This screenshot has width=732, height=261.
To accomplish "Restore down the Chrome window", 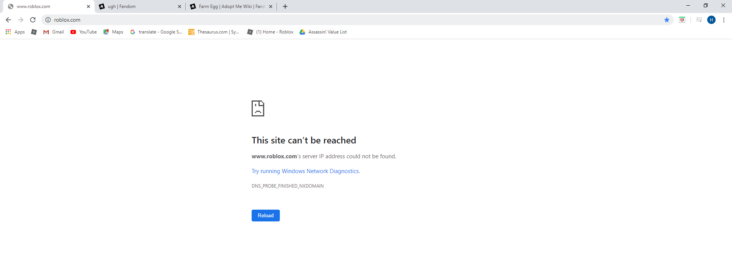I will 706,5.
